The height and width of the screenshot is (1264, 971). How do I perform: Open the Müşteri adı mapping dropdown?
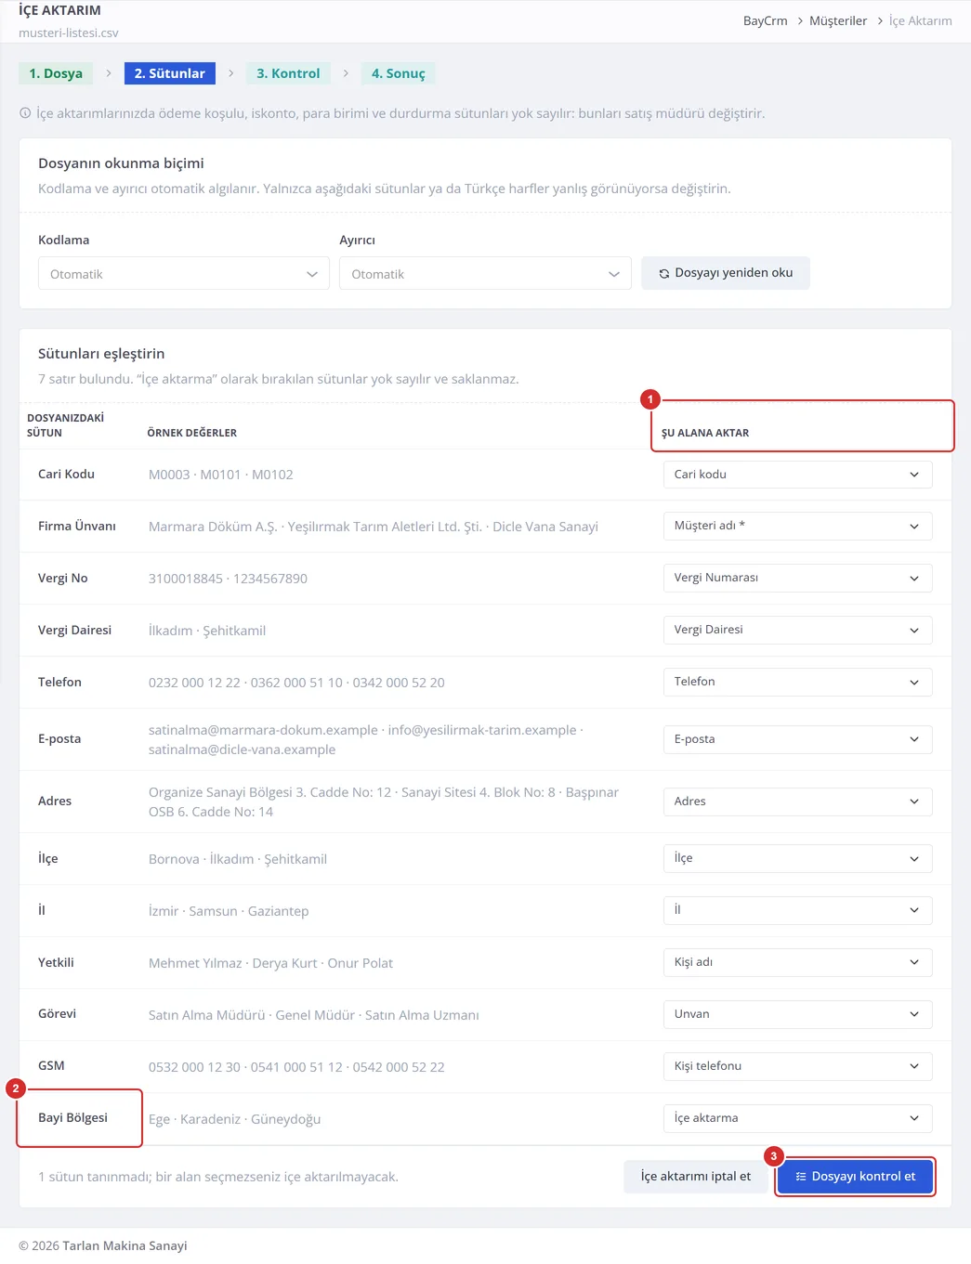[x=797, y=527]
